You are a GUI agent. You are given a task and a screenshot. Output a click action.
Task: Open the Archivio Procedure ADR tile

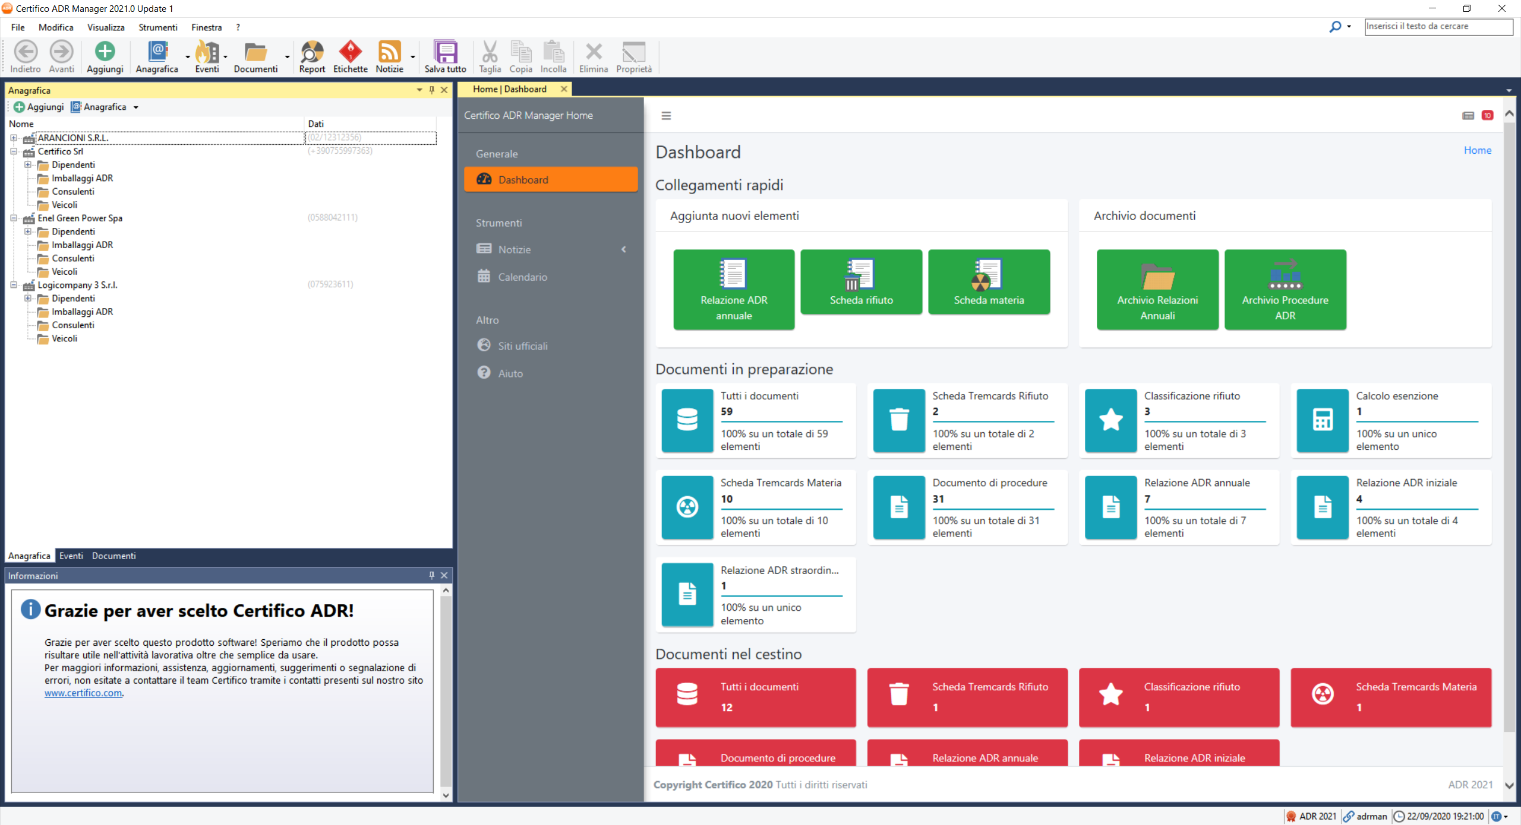(1285, 289)
